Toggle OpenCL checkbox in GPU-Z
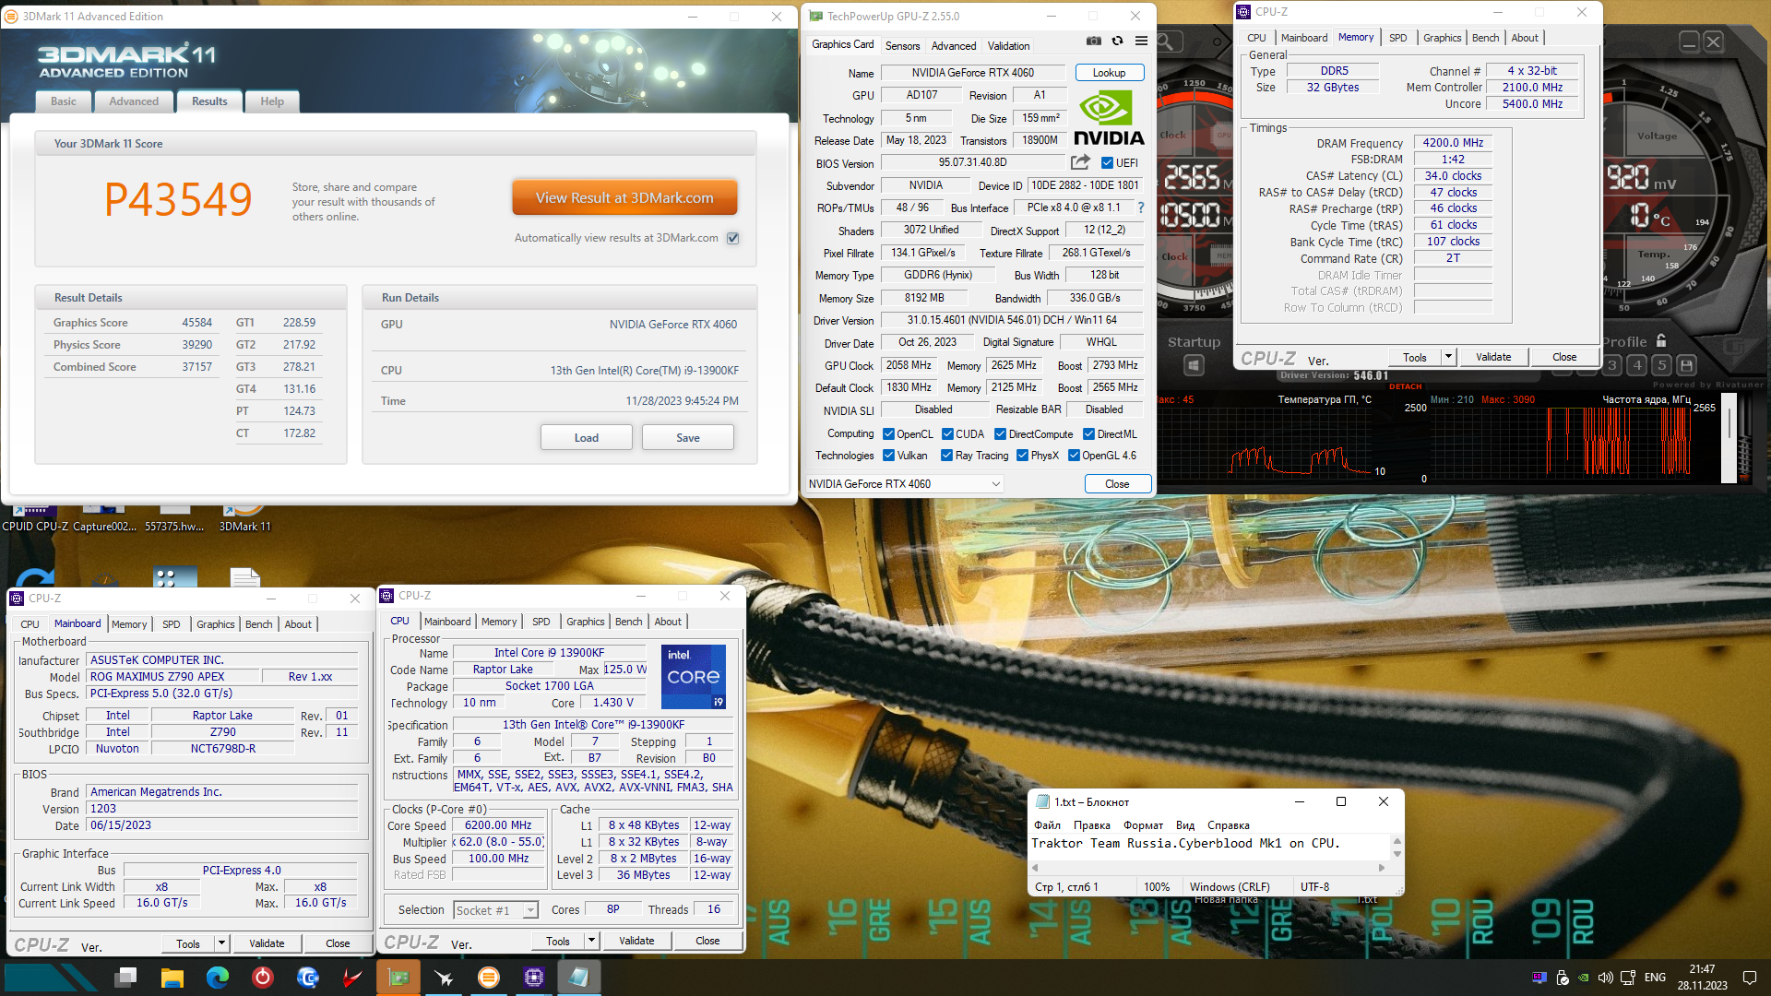 (888, 434)
